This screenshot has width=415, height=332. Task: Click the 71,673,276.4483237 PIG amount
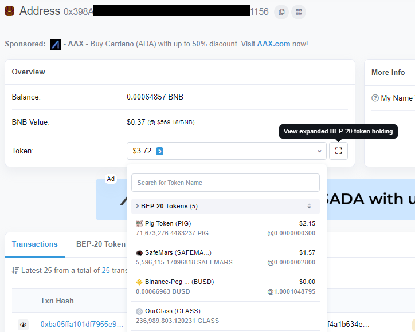point(172,233)
